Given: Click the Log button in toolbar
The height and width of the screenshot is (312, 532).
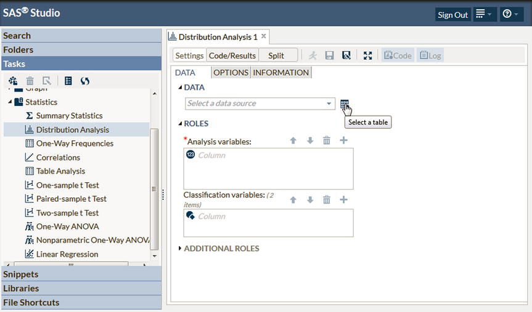Looking at the screenshot, I should pos(430,55).
